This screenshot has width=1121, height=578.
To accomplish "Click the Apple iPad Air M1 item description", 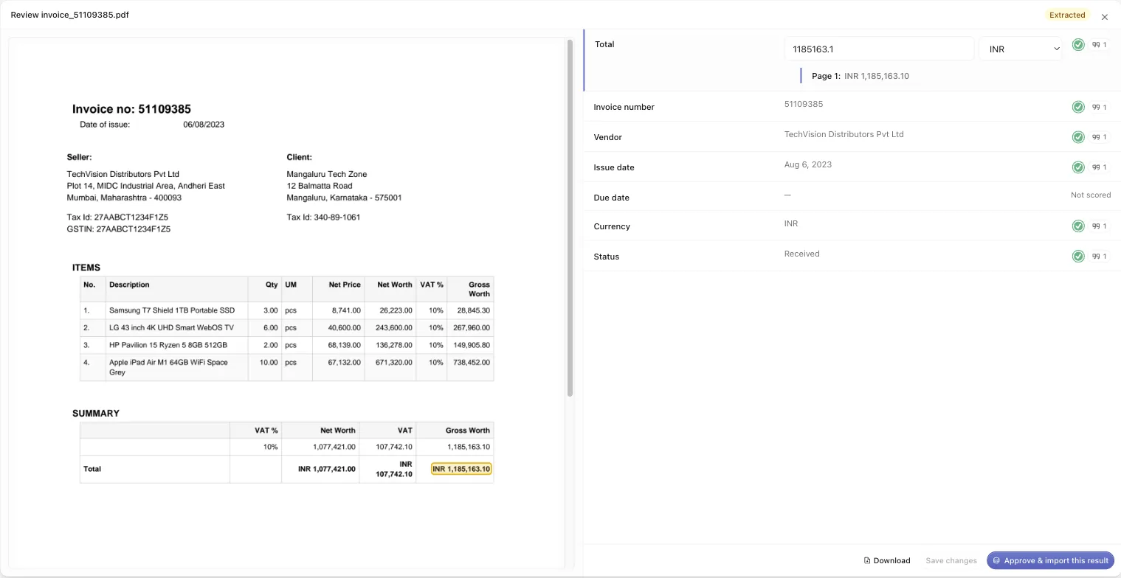I will pyautogui.click(x=168, y=367).
